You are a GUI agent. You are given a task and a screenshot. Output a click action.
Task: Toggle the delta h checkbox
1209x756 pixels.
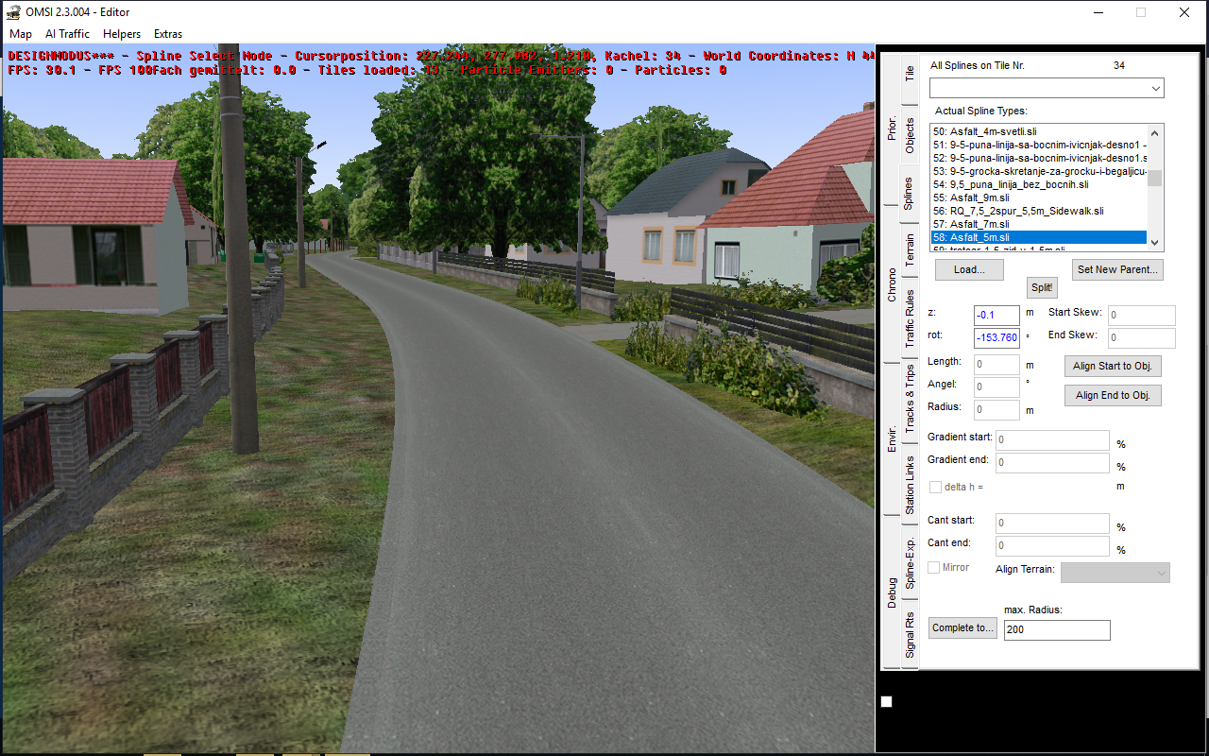coord(935,487)
